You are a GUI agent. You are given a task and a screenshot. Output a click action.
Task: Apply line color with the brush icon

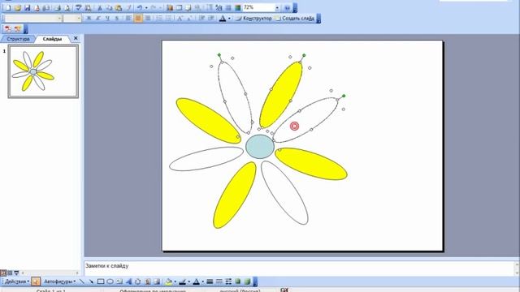tap(182, 281)
